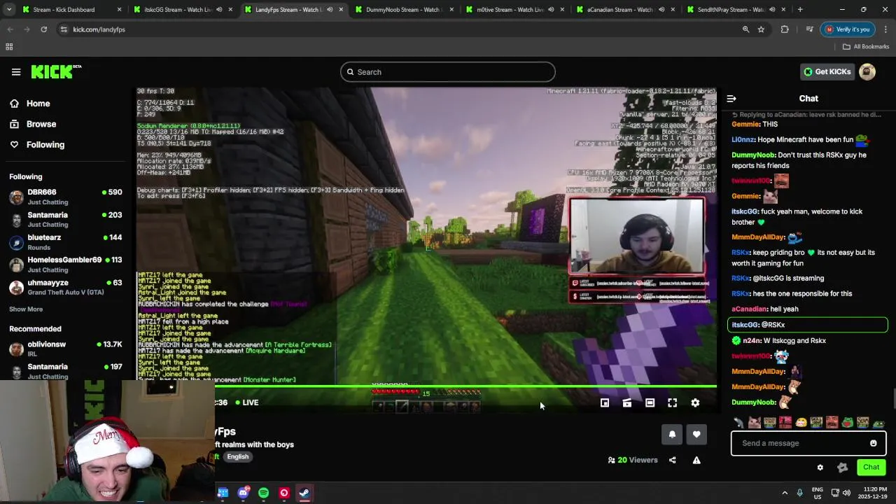
Task: Open the Chrome three-dot menu
Action: tap(885, 29)
